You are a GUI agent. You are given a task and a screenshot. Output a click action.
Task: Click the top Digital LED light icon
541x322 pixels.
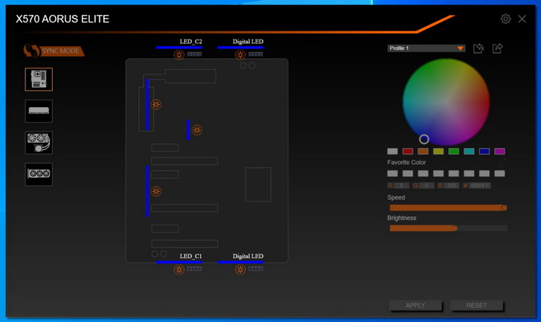point(241,54)
